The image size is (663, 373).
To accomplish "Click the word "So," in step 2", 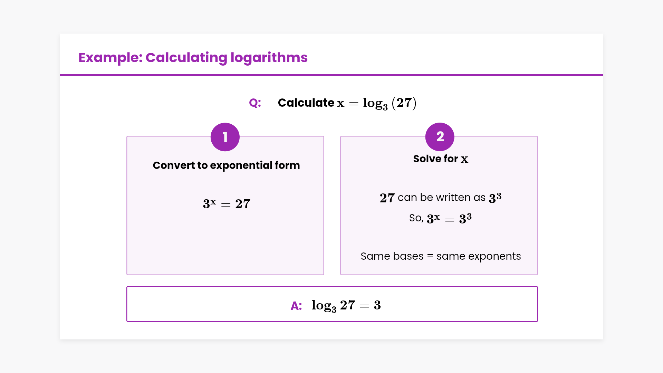I will 416,218.
